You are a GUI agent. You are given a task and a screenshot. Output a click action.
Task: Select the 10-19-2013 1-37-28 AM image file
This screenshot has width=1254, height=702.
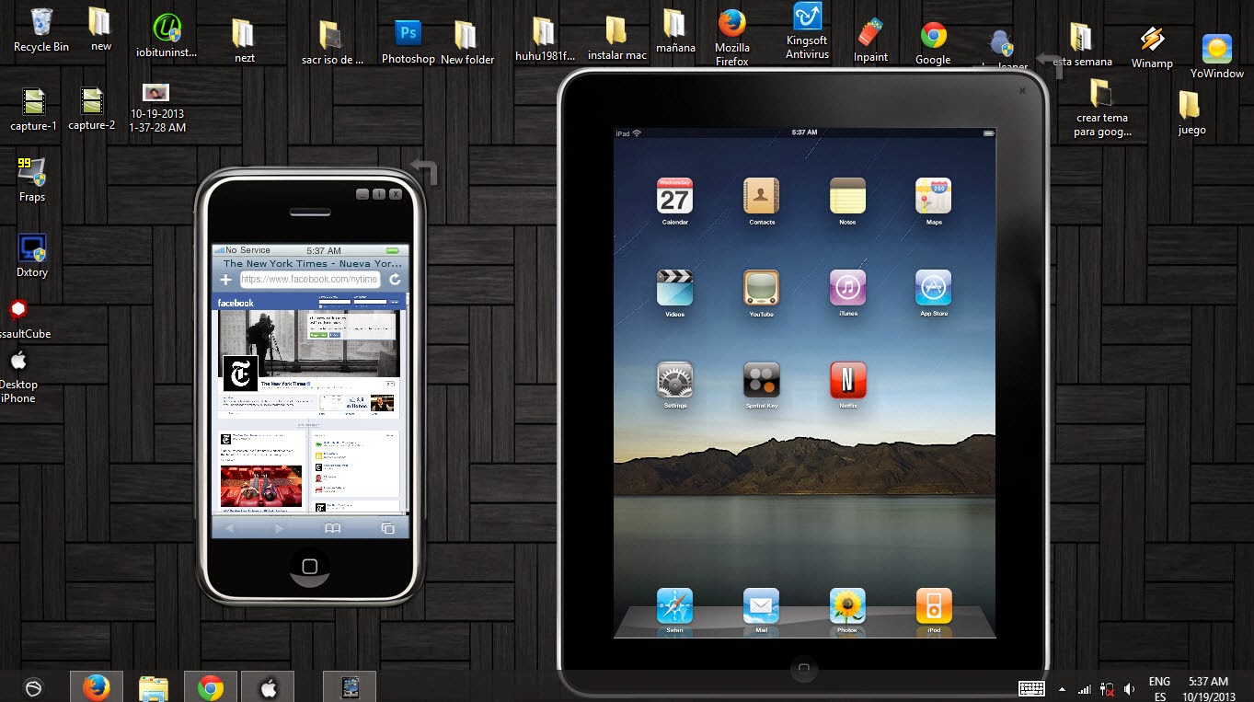click(158, 109)
